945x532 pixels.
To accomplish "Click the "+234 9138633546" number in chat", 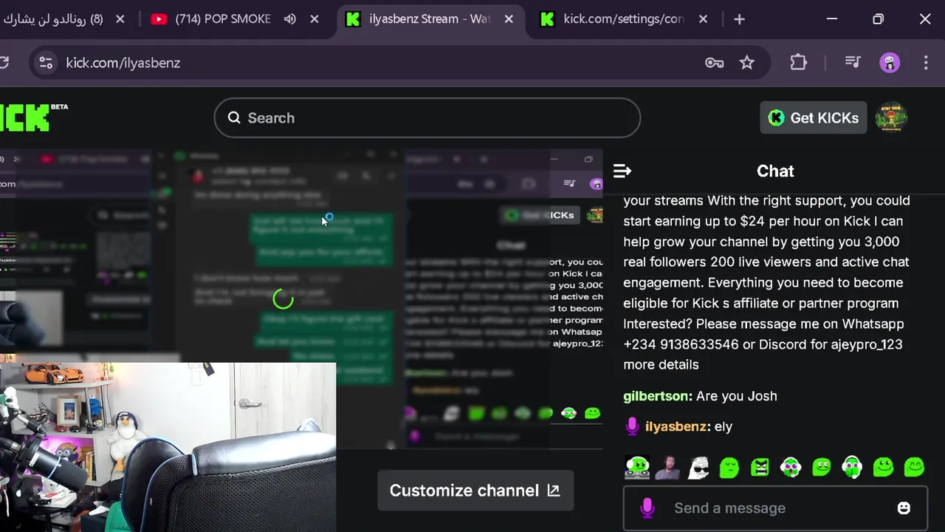I will 681,344.
